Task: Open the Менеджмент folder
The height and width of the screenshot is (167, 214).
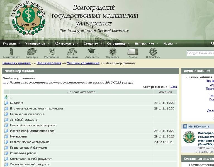Action: [19, 136]
